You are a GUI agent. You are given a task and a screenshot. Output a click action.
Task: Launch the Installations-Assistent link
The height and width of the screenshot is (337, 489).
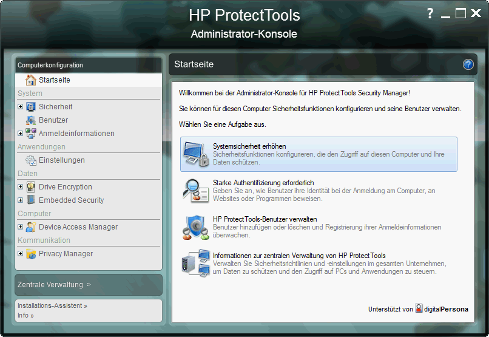tap(52, 306)
